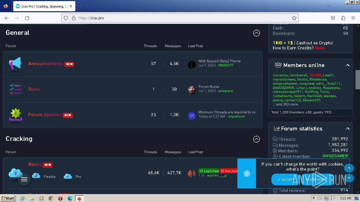Screen dimensions: 360x202
Task: Click the volume speaker tray icon
Action: pos(320,198)
